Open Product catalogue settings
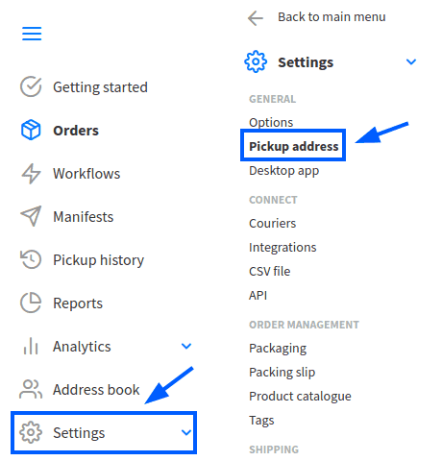The width and height of the screenshot is (442, 461). pos(300,397)
